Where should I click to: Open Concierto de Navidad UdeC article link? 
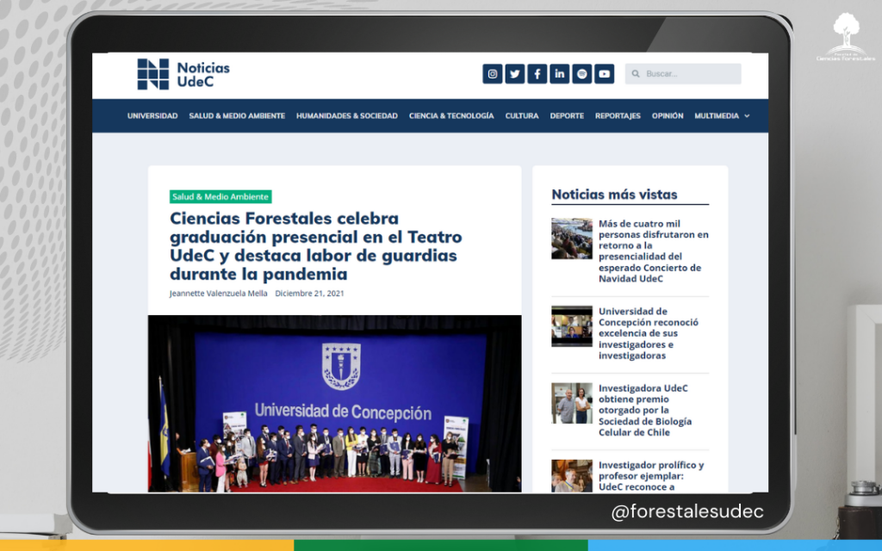(x=654, y=251)
